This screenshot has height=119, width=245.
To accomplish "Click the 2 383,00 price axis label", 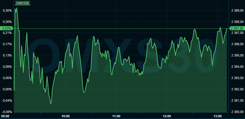I will [237, 78].
